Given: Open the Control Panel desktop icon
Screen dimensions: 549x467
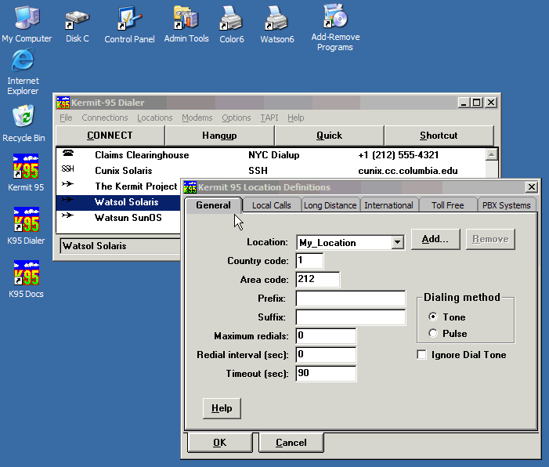Looking at the screenshot, I should point(128,20).
